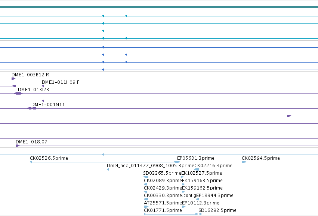Click the CK02526.5prime EST label
This screenshot has width=318, height=216.
(49, 158)
